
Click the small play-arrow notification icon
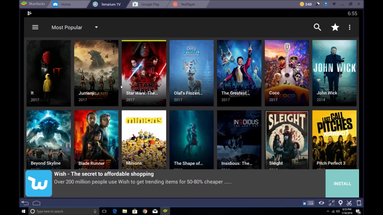[x=29, y=13]
